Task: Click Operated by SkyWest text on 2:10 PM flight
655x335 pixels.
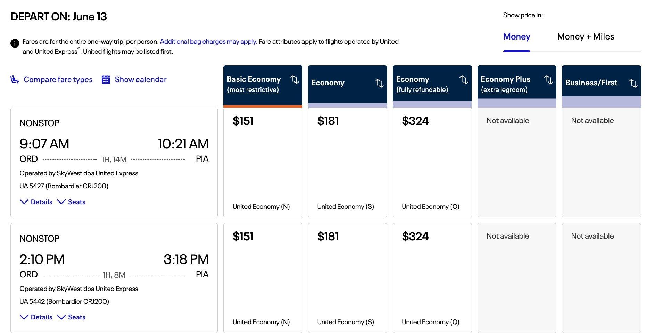Action: click(x=79, y=289)
